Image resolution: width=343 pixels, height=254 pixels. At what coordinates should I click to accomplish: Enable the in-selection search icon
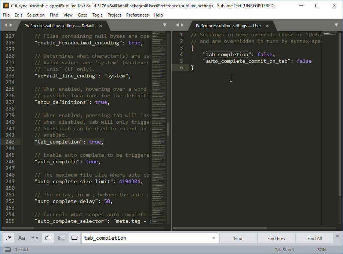[61, 238]
